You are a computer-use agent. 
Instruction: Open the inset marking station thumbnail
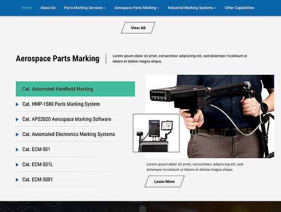coord(156,133)
